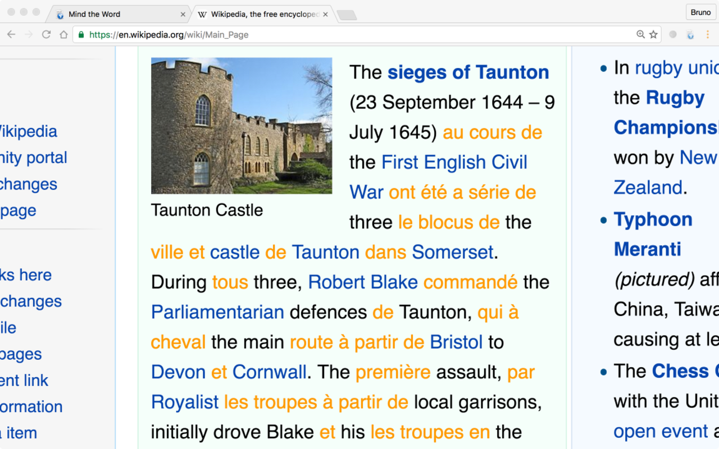The height and width of the screenshot is (449, 719).
Task: Click the green secure padlock icon
Action: [81, 35]
